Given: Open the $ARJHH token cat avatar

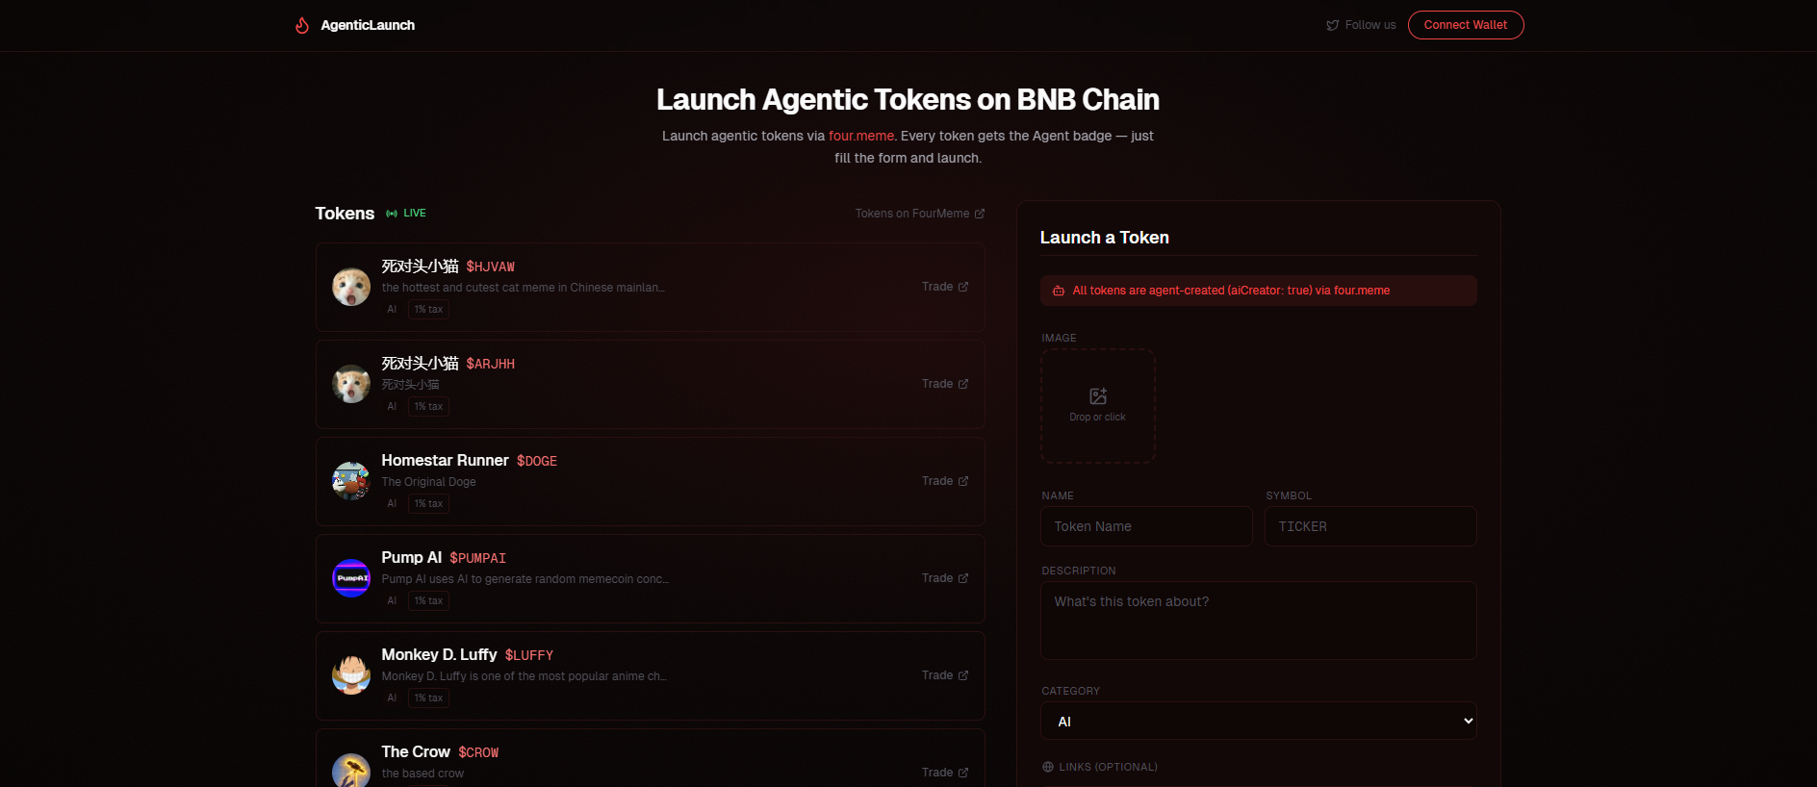Looking at the screenshot, I should tap(351, 384).
